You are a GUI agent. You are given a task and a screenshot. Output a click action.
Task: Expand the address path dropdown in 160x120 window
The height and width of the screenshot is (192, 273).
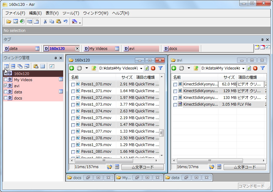click(141, 69)
